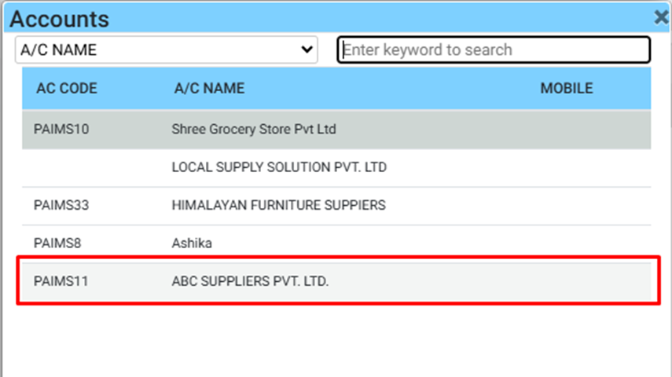Select ABC SUPPLIERS PVT. LTD. account name
The image size is (672, 377).
tap(250, 280)
